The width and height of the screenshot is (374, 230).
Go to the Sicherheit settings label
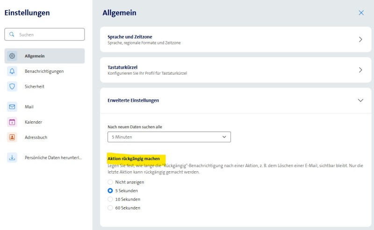tap(35, 86)
